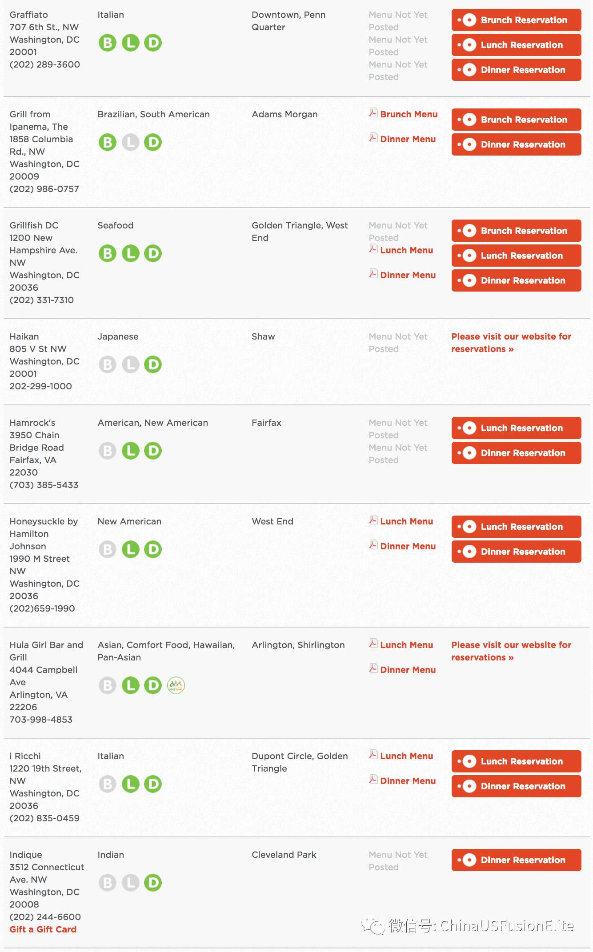Book Hamrock's Lunch Reservation

pos(517,428)
